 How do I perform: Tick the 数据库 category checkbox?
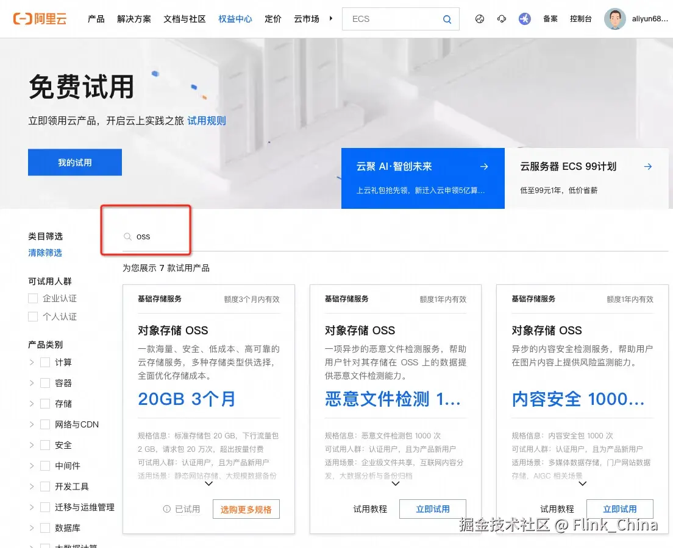click(45, 528)
